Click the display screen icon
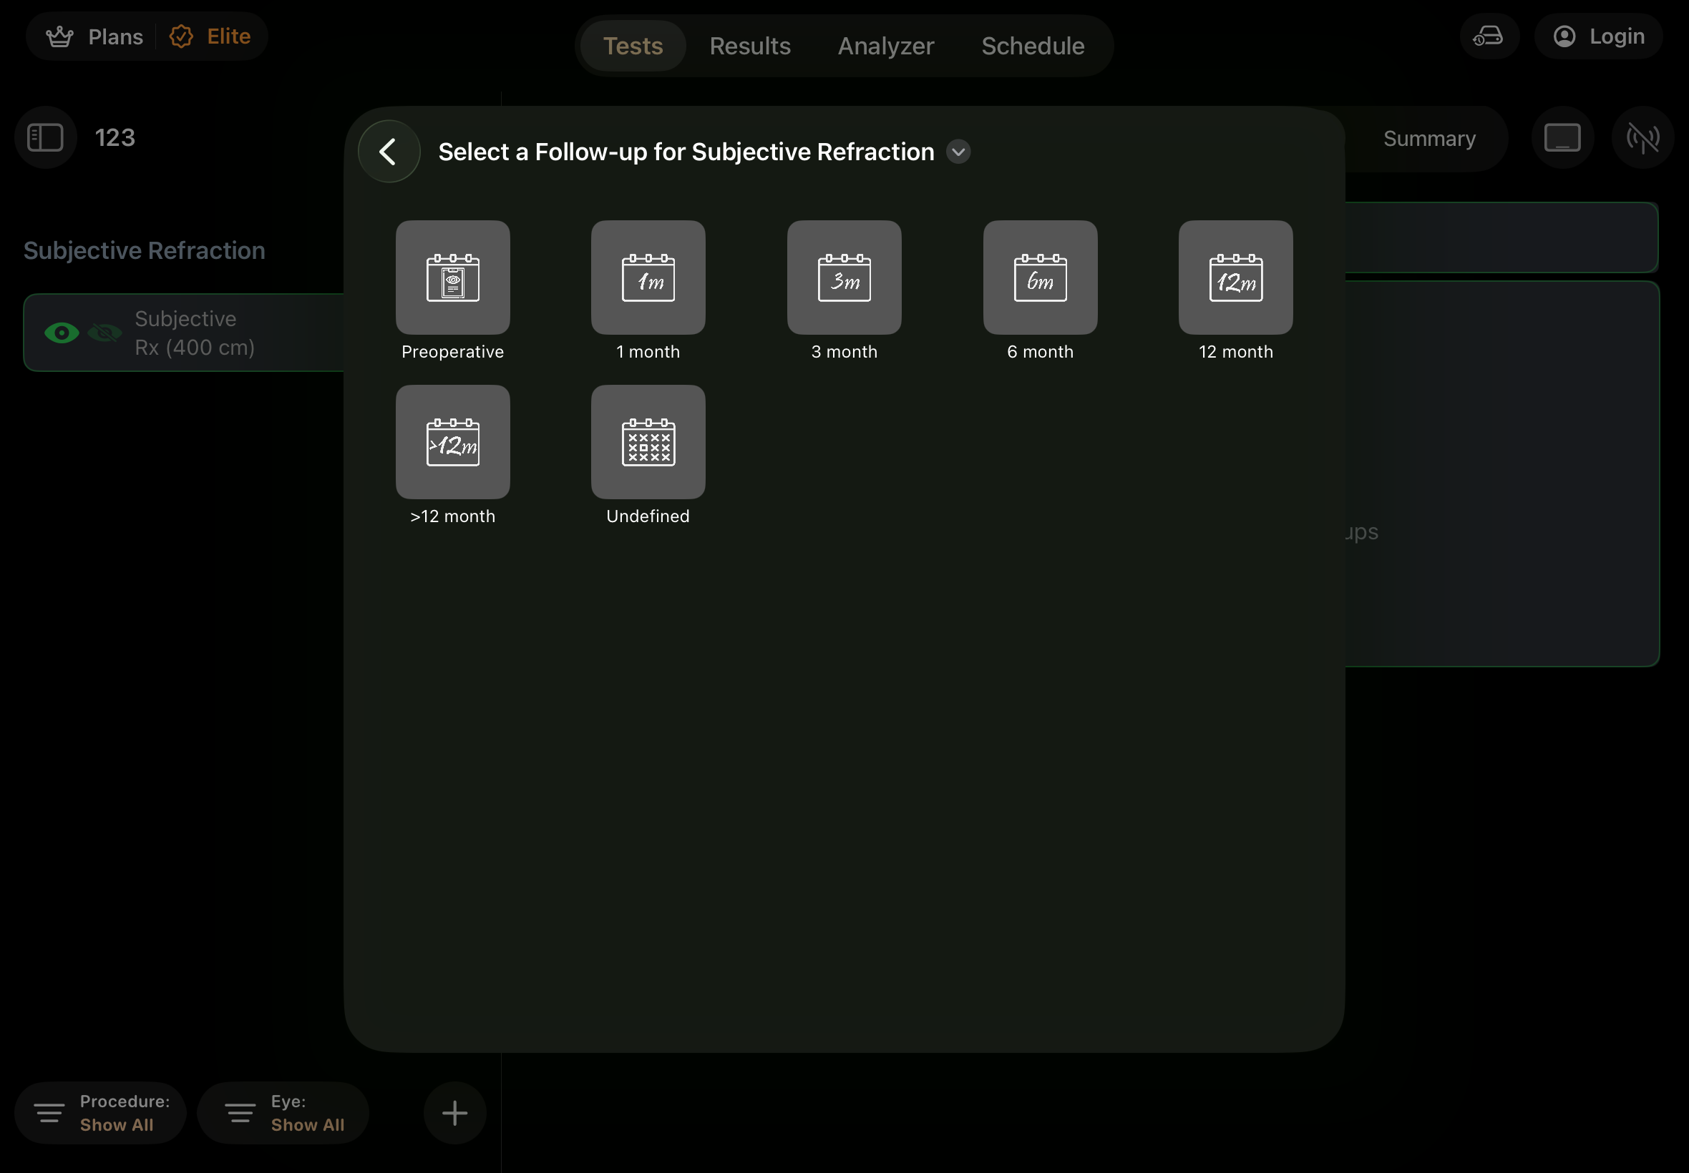Viewport: 1689px width, 1173px height. (x=1562, y=137)
